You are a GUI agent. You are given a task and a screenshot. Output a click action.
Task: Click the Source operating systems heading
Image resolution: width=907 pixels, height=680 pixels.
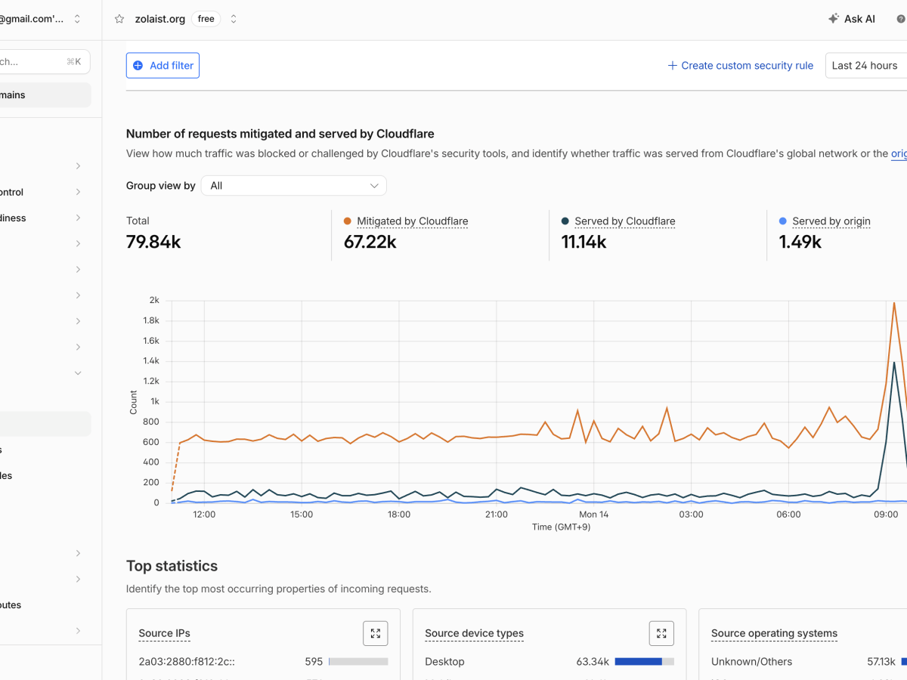pos(774,633)
